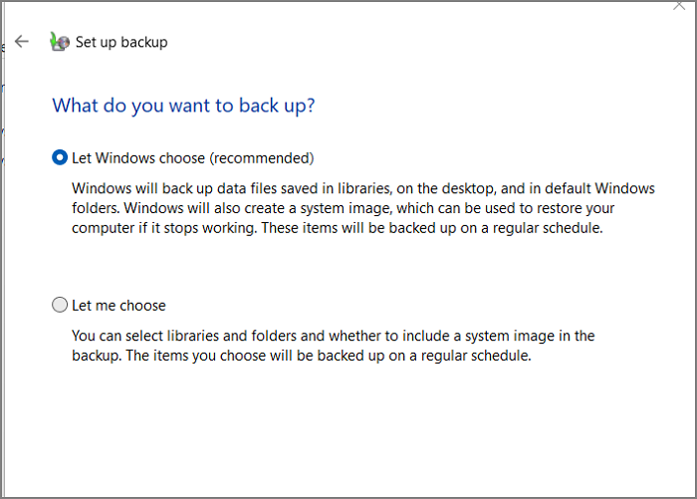Click the "What do you want to back up?" heading
Image resolution: width=697 pixels, height=499 pixels.
tap(190, 104)
